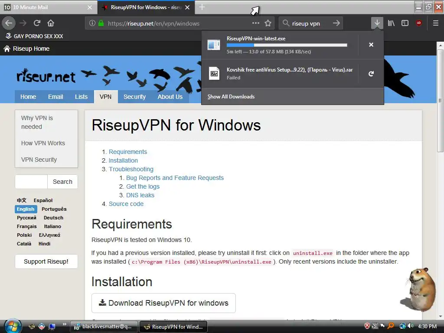444x333 pixels.
Task: Open the Security navigation tab
Action: [x=134, y=97]
